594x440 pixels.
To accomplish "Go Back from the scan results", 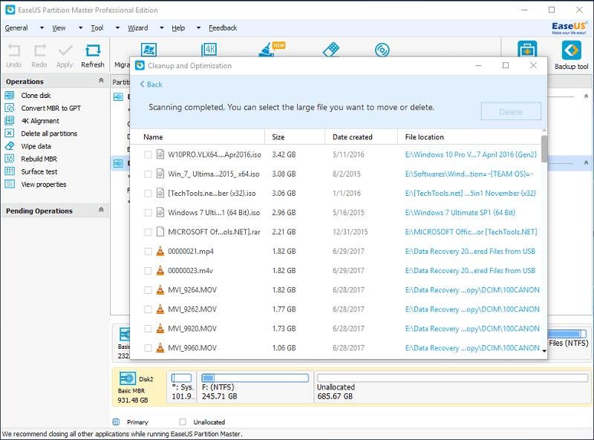I will coord(151,85).
